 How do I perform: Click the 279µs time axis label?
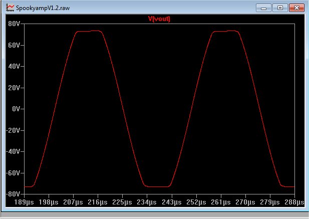point(270,202)
